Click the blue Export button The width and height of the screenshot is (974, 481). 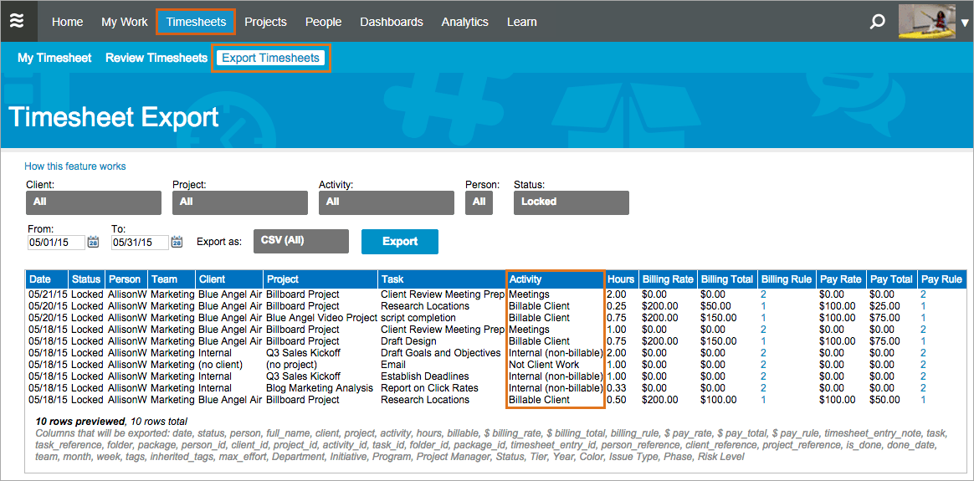tap(399, 241)
